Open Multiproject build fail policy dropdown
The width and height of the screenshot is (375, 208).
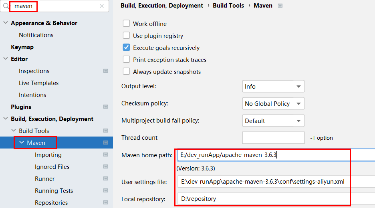[x=273, y=121]
